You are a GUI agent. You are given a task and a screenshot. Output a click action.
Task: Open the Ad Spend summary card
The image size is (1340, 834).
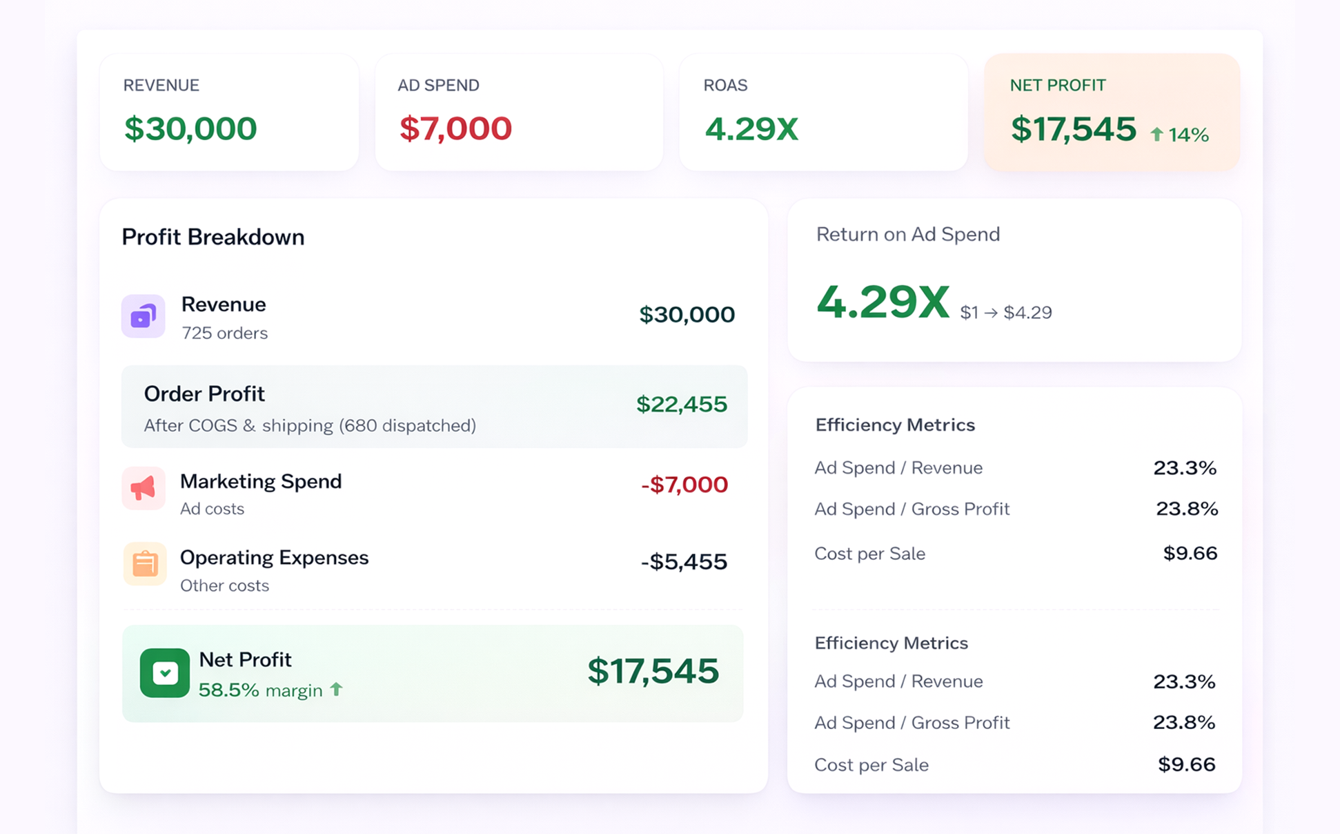click(519, 113)
